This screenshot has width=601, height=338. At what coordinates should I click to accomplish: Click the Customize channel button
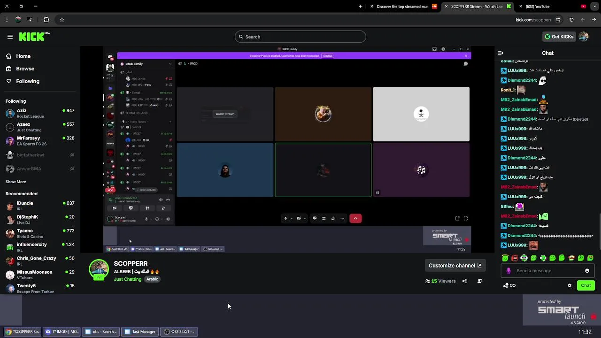click(455, 266)
